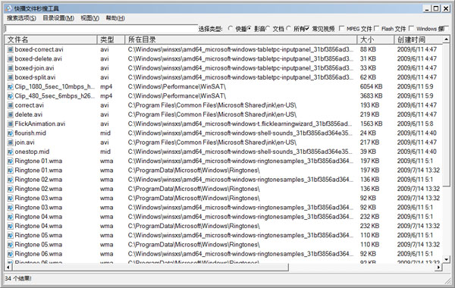Click the horizontal scrollbar left arrow
The height and width of the screenshot is (288, 455).
pos(8,267)
